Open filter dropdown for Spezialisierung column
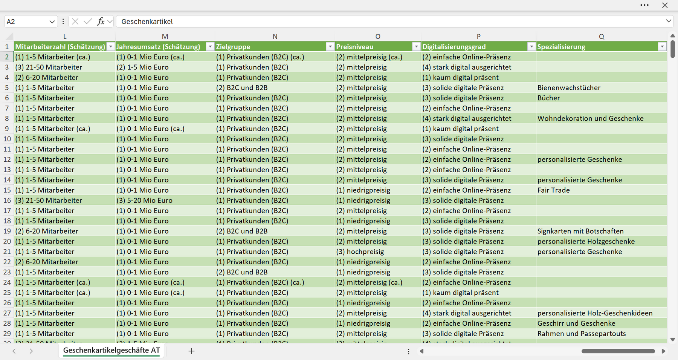Viewport: 678px width, 360px height. [x=662, y=47]
